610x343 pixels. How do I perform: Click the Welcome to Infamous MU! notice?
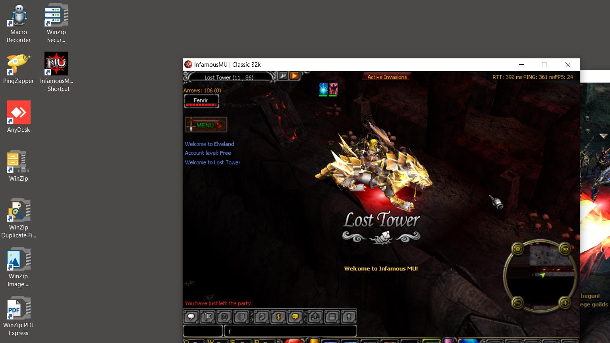tap(381, 268)
